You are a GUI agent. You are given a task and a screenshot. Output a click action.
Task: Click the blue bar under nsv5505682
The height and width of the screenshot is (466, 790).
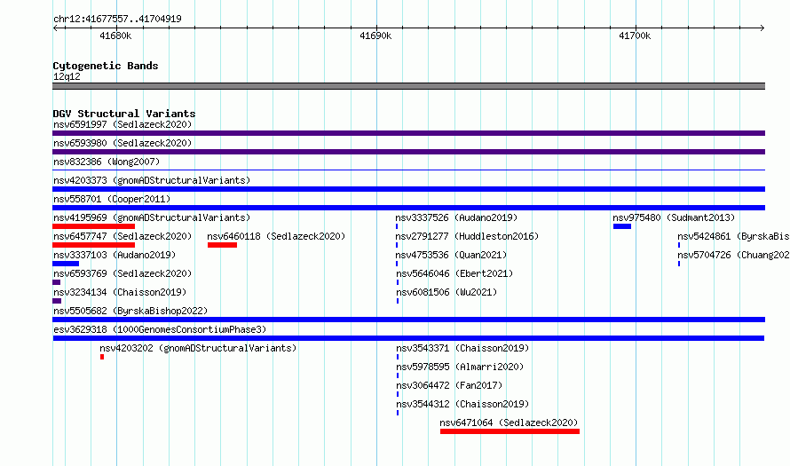(x=408, y=320)
